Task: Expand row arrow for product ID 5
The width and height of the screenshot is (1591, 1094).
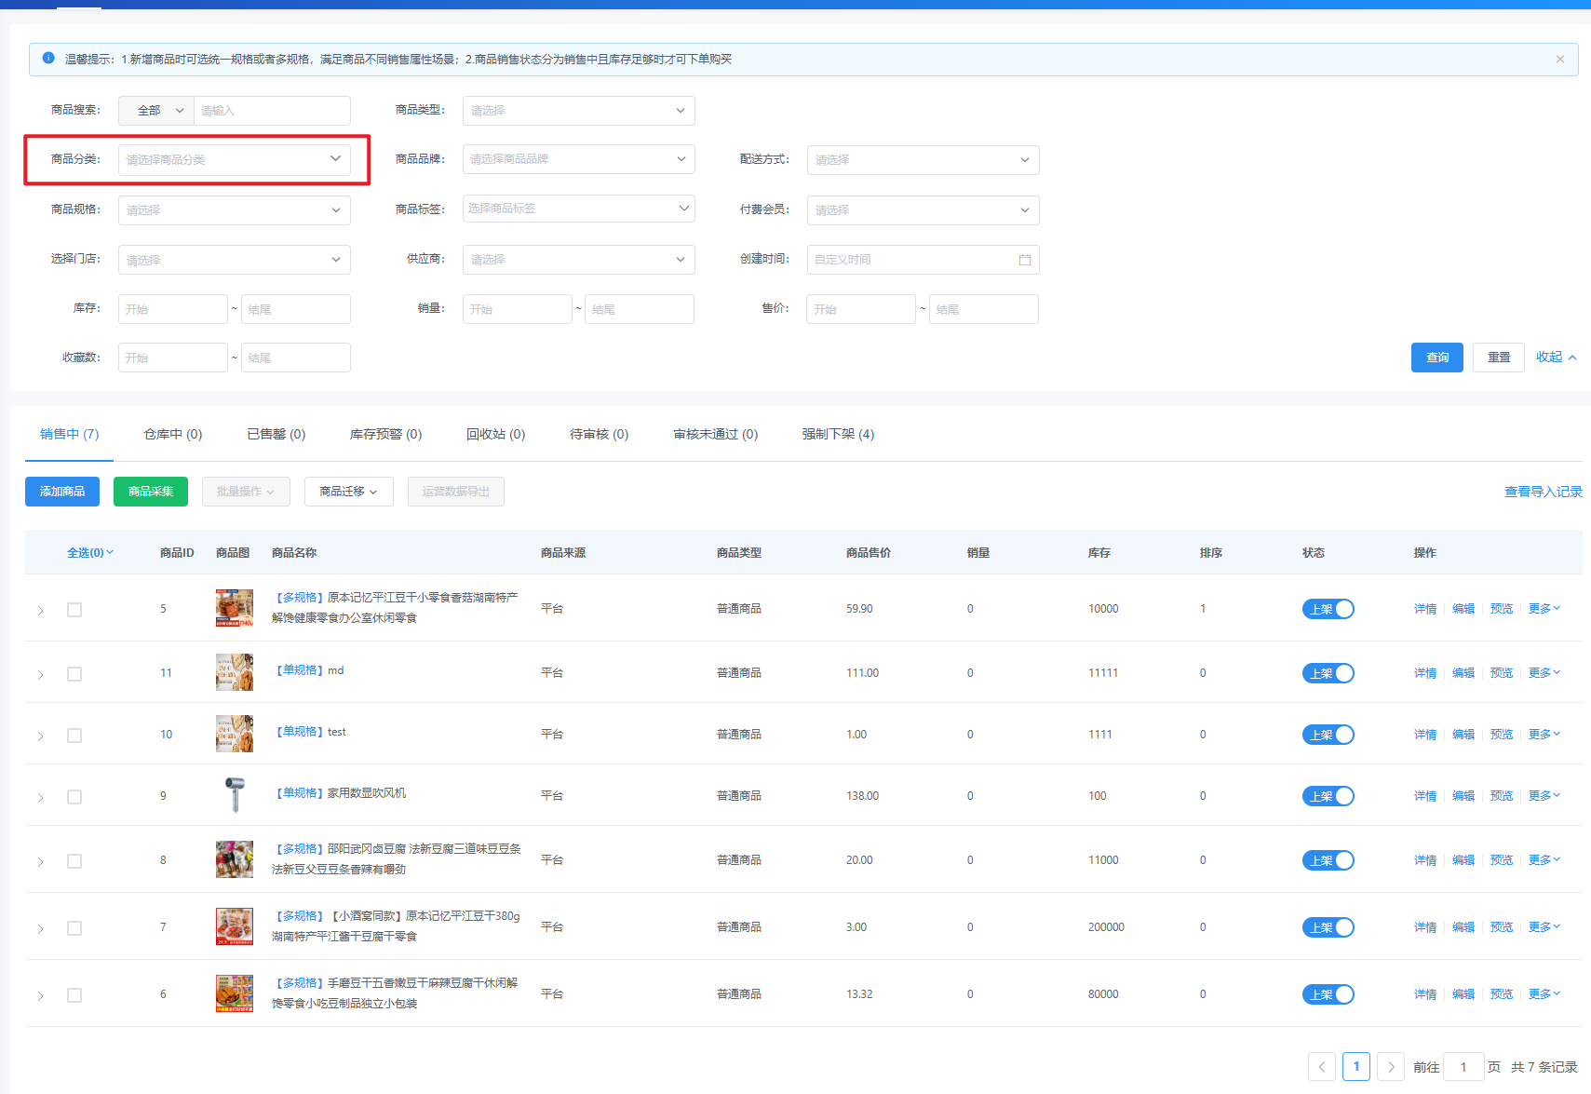Action: [x=40, y=611]
